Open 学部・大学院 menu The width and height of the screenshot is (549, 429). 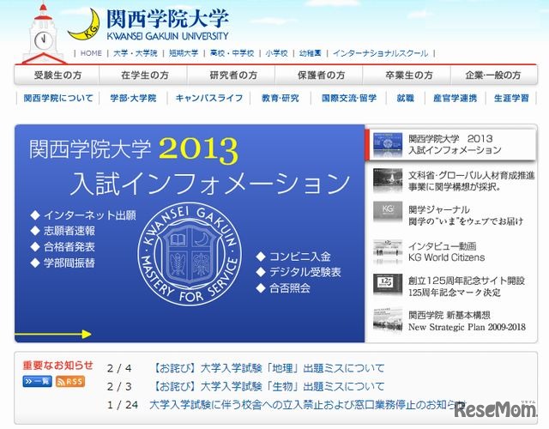[x=133, y=98]
